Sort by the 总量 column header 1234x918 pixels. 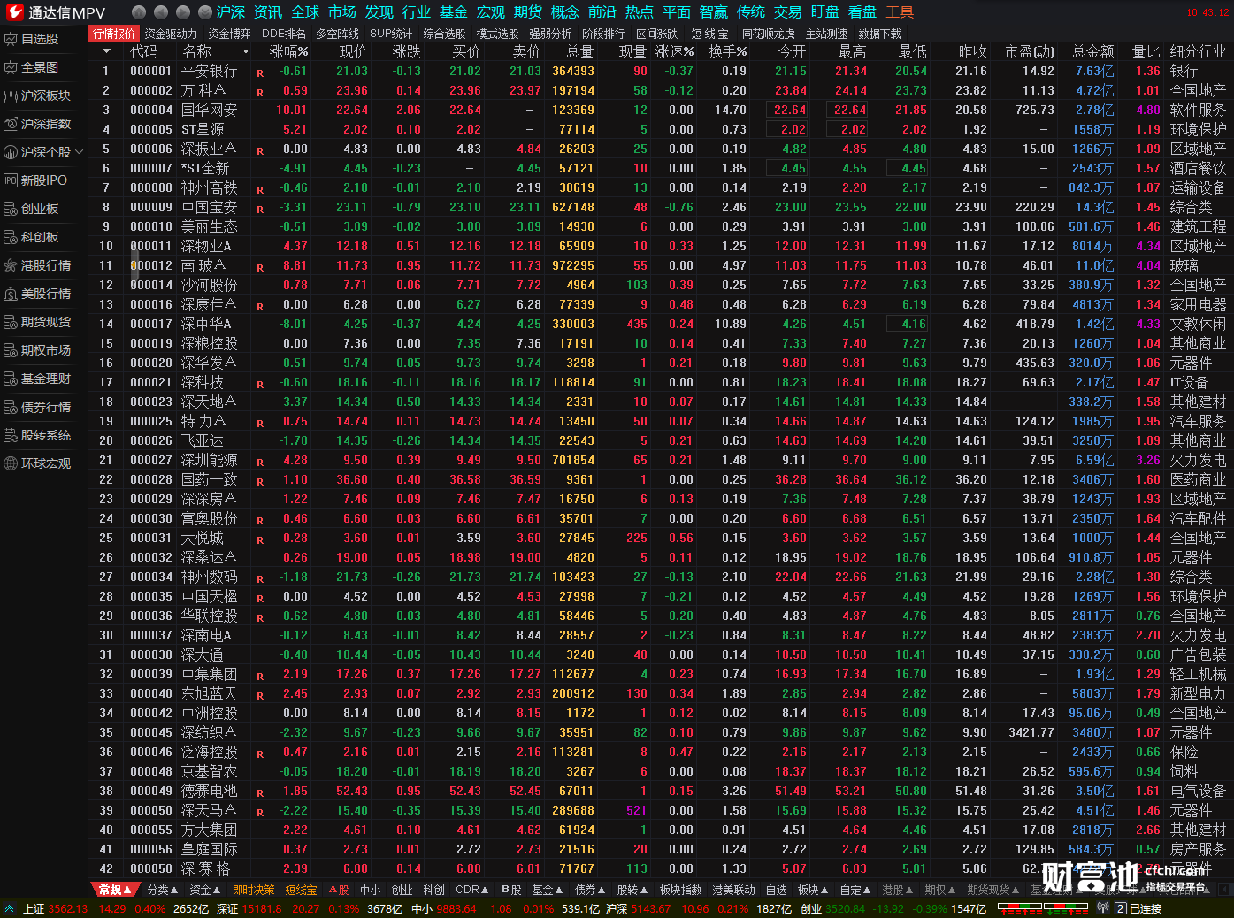(580, 51)
